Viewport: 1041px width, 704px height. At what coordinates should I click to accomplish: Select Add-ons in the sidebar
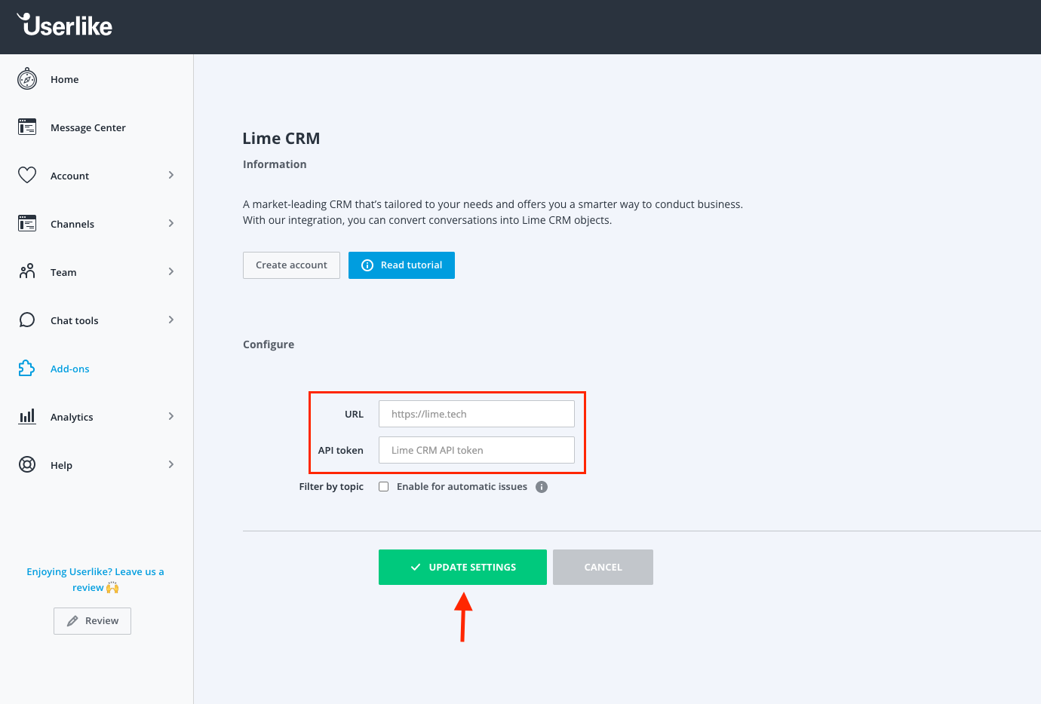pyautogui.click(x=70, y=369)
